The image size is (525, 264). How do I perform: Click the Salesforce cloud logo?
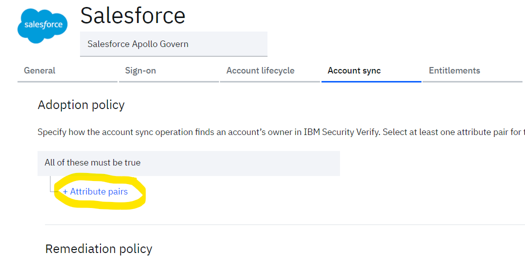pos(42,24)
